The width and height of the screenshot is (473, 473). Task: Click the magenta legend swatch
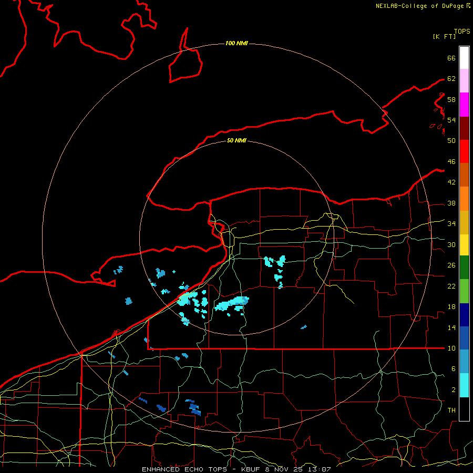pyautogui.click(x=464, y=105)
